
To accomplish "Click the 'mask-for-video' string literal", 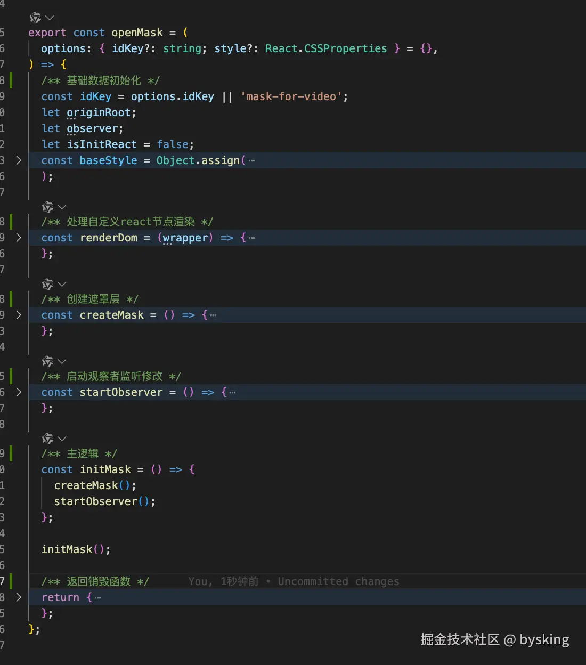I will click(291, 96).
